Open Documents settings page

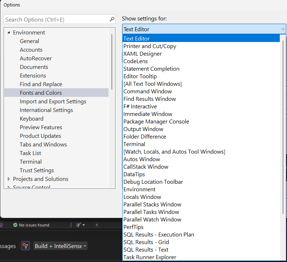[x=34, y=67]
